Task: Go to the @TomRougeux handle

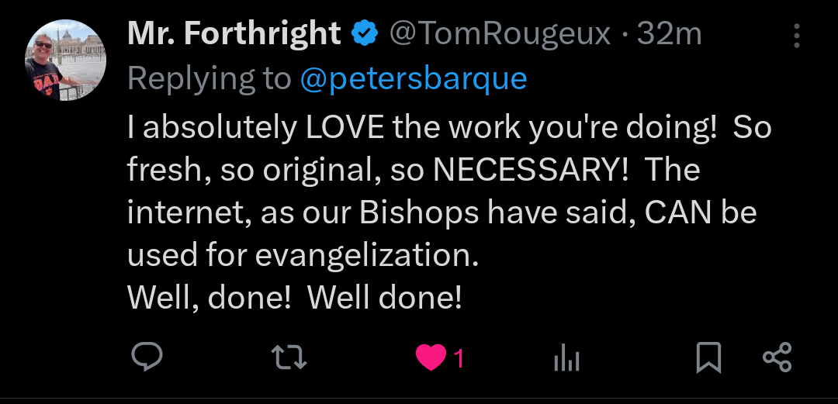Action: [500, 33]
